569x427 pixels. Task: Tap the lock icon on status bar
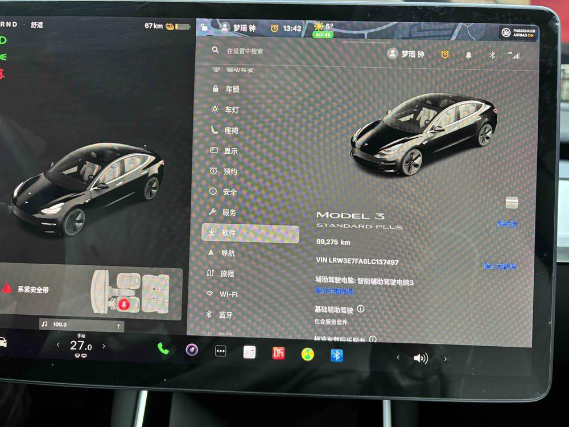coord(204,27)
